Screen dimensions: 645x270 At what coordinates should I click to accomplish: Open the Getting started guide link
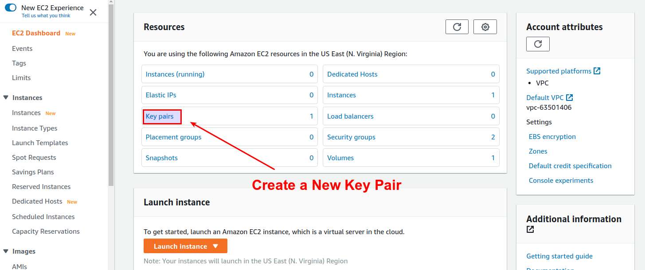559,256
